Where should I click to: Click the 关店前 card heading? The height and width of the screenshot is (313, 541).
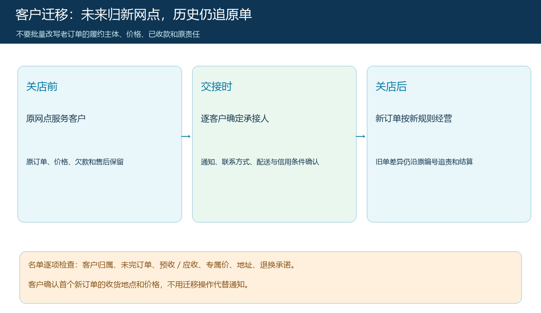click(x=42, y=87)
